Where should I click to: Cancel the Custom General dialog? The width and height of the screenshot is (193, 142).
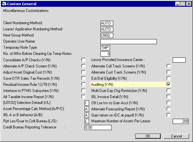177,136
